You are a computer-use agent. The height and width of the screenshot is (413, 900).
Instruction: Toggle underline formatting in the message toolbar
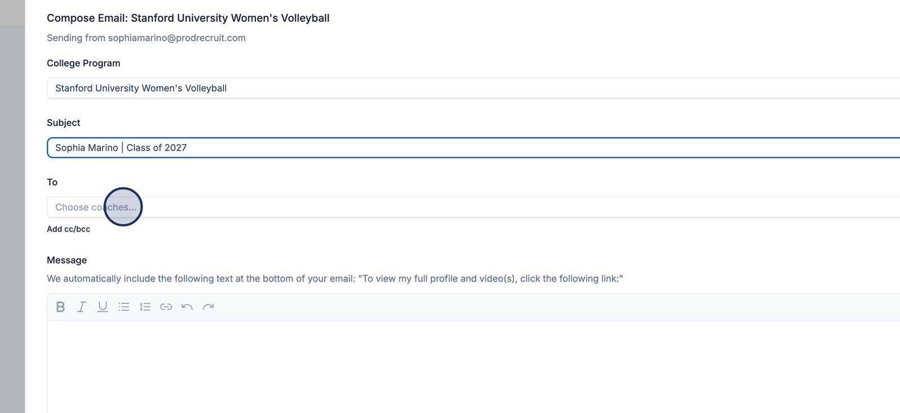[102, 307]
